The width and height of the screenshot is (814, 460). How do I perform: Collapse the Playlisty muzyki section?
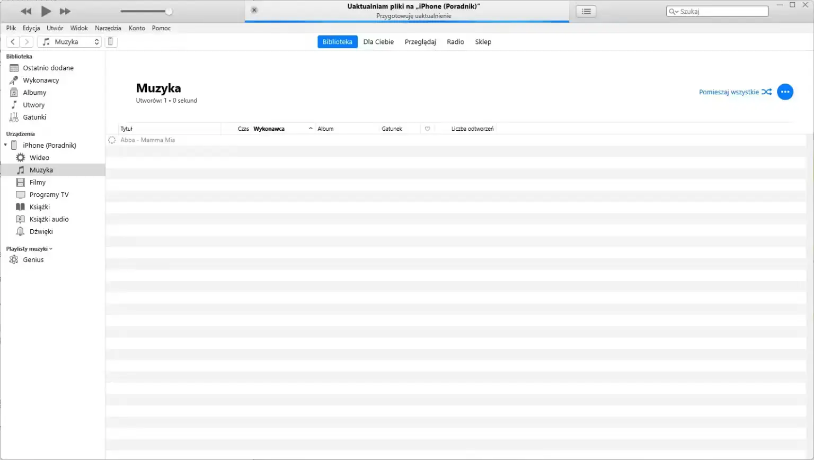pos(51,248)
